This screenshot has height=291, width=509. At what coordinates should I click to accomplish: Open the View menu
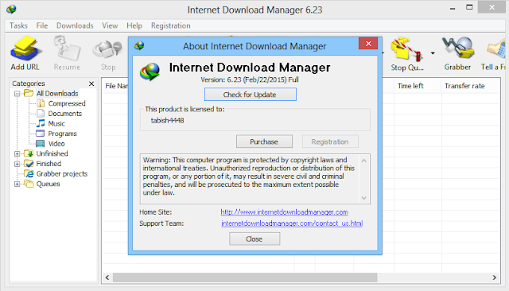point(110,25)
